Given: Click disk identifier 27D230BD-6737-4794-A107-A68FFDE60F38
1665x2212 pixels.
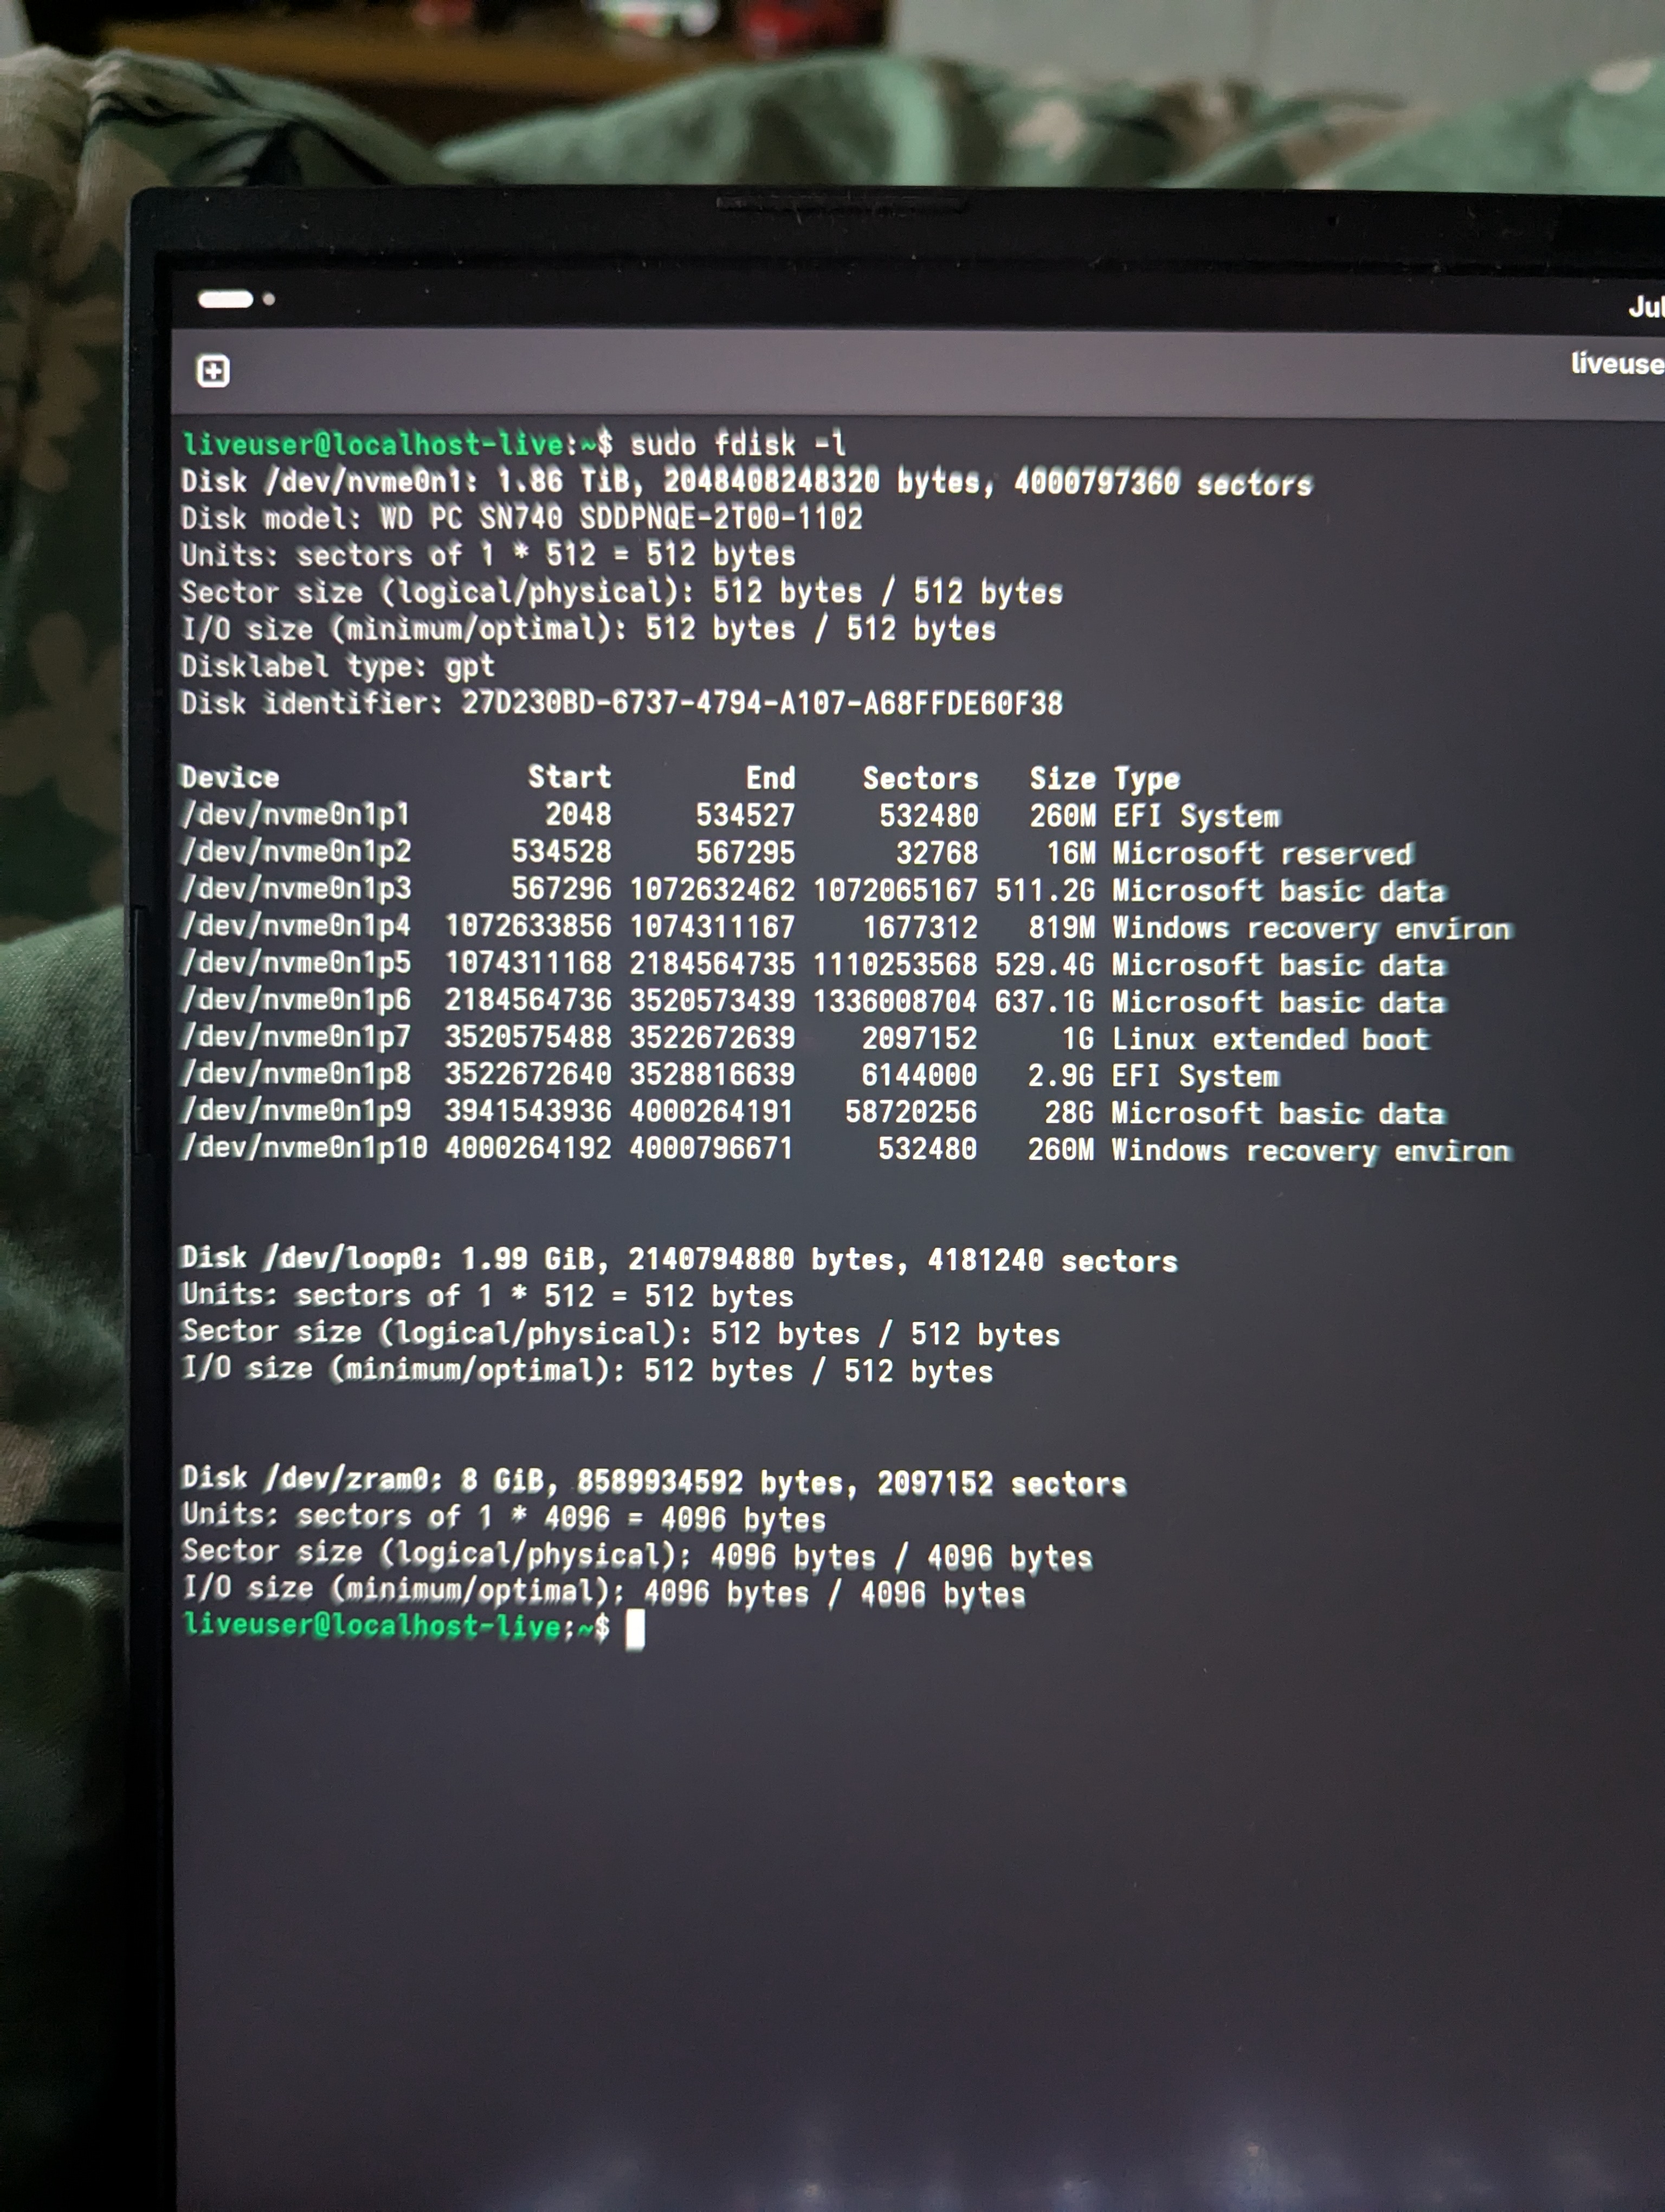Looking at the screenshot, I should click(761, 703).
